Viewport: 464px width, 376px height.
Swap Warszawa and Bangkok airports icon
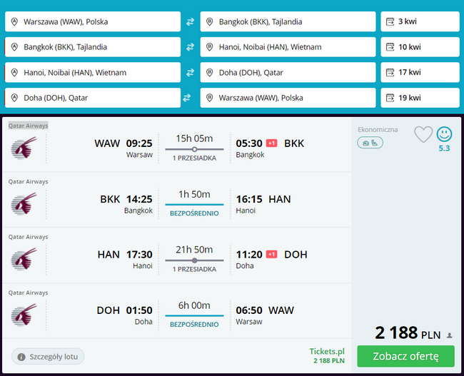pos(190,21)
